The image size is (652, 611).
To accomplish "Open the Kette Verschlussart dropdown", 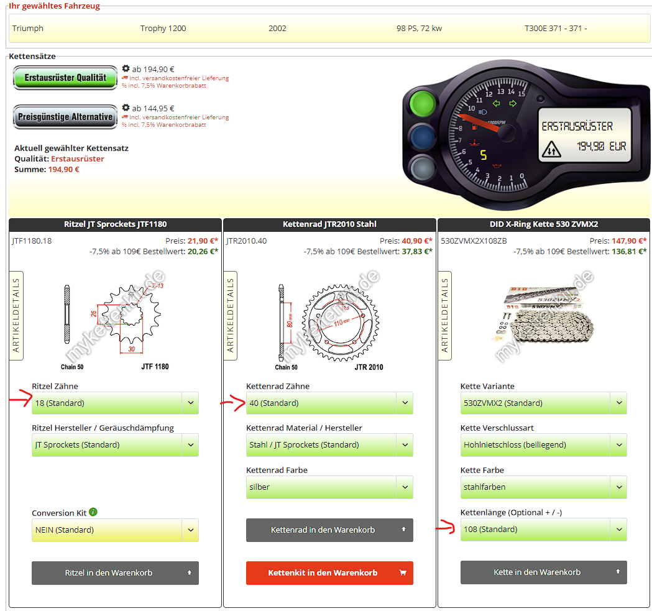I will tap(543, 445).
